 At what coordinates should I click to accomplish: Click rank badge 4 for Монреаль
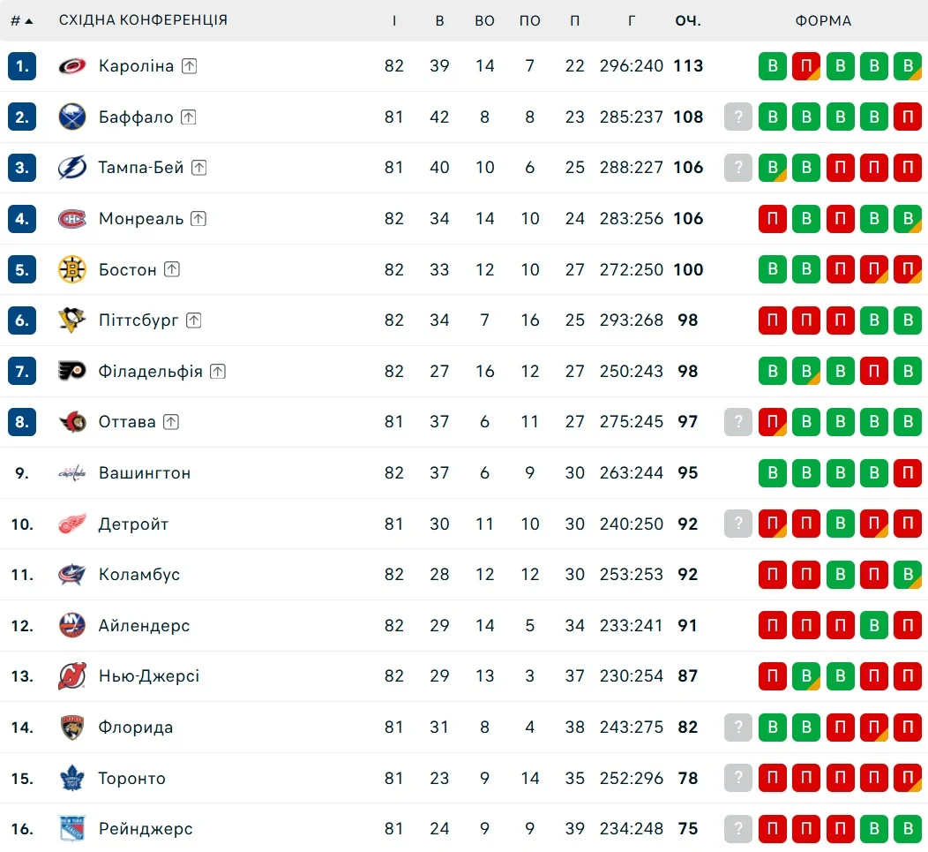point(22,219)
